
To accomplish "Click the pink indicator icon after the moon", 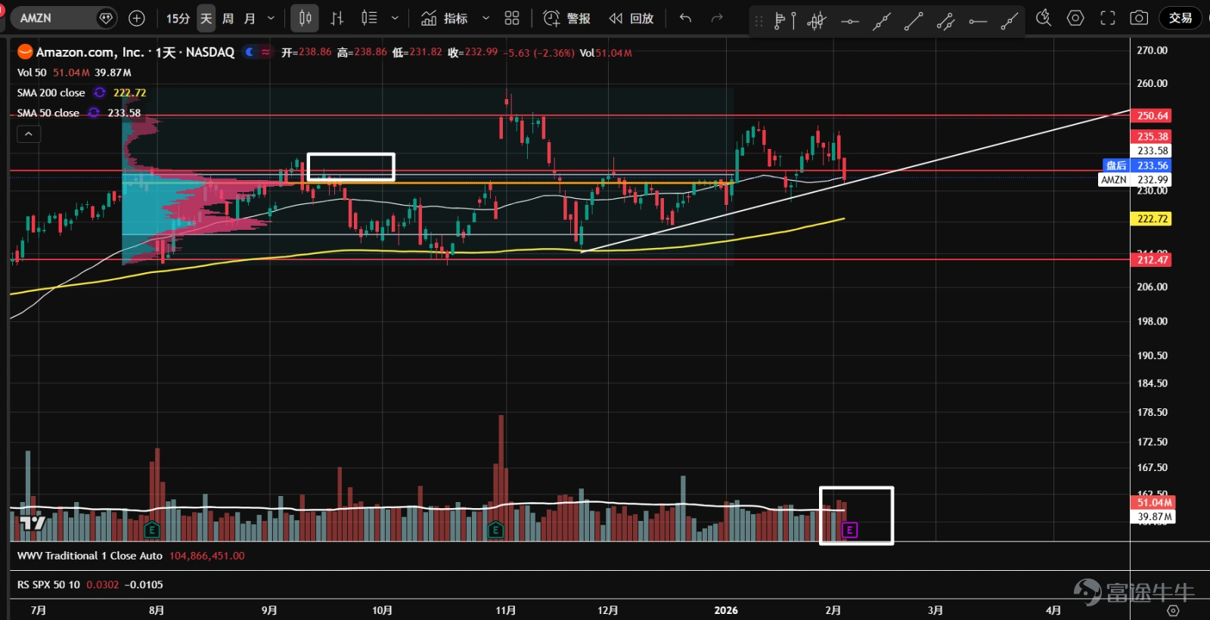I will [x=265, y=52].
